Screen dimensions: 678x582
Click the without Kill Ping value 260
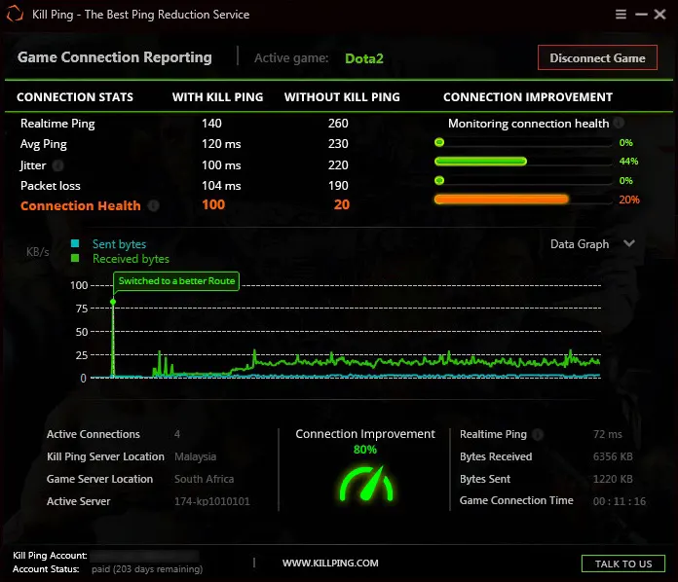click(338, 124)
